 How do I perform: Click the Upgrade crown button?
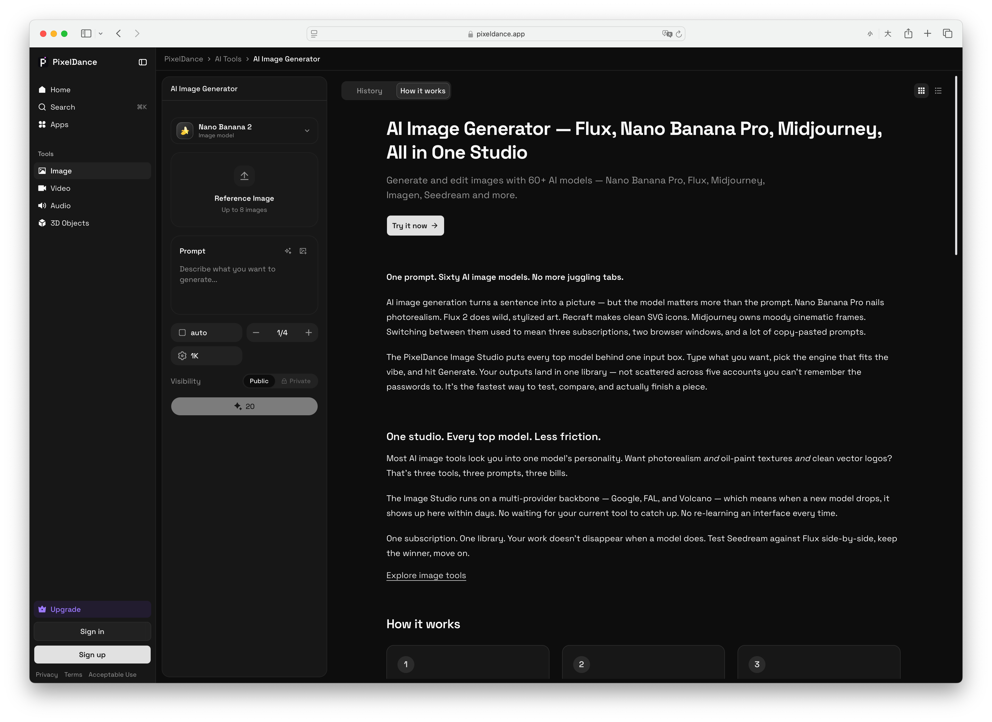(x=92, y=609)
